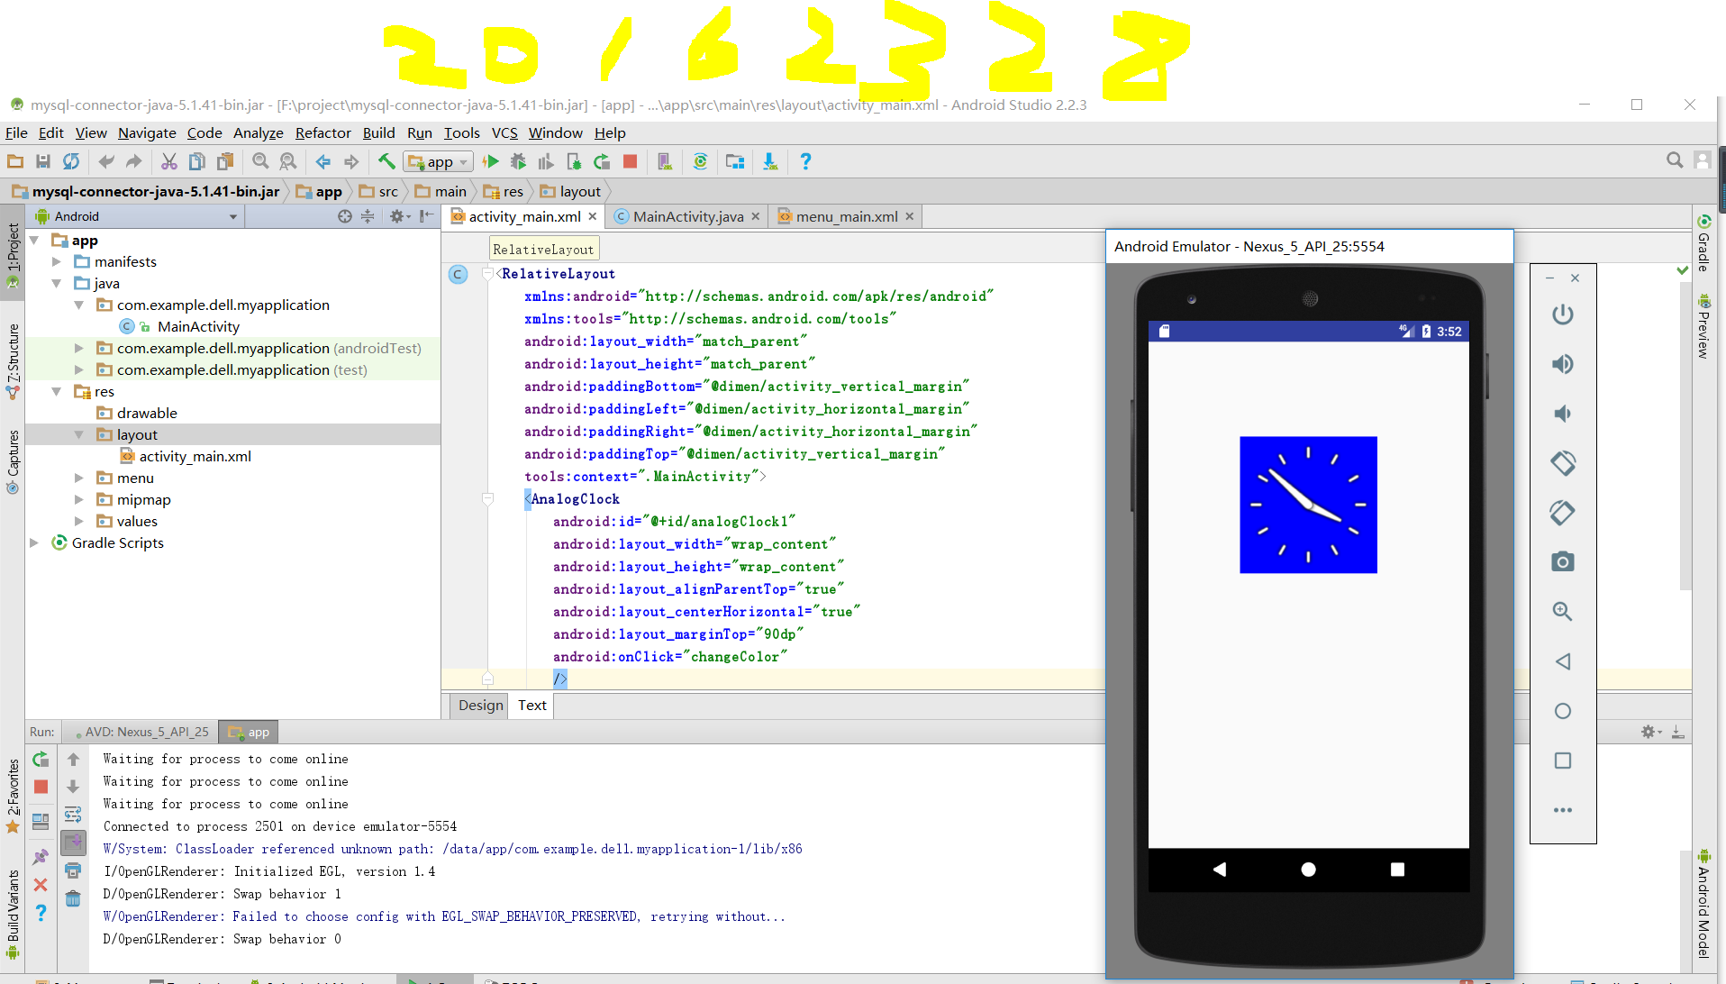Screen dimensions: 1726x984
Task: Open the app run configuration dropdown
Action: (x=439, y=161)
